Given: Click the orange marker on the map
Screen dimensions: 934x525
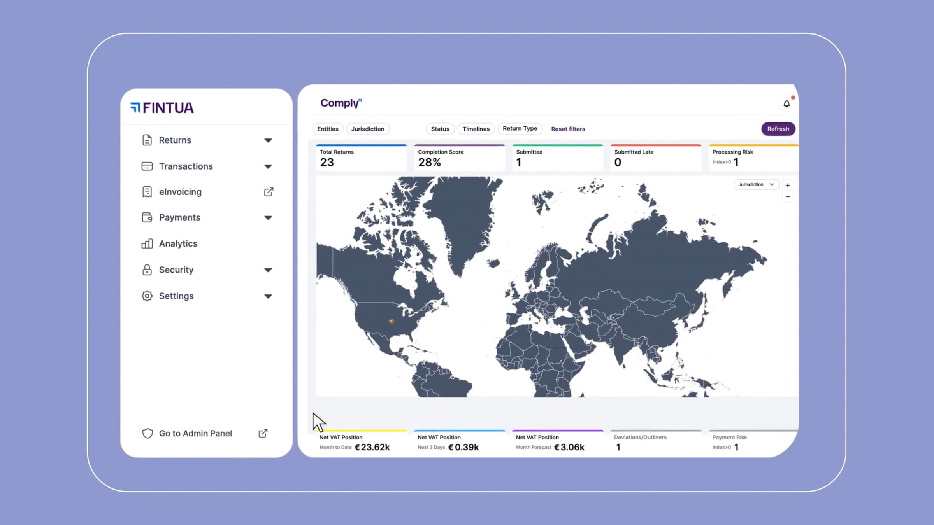Looking at the screenshot, I should click(391, 321).
